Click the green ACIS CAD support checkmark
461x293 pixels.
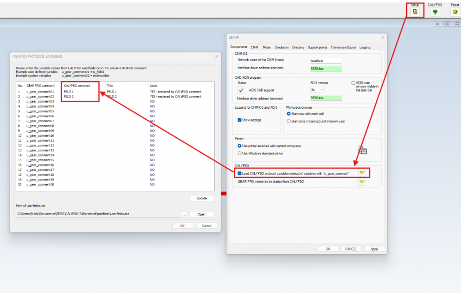[x=241, y=90]
